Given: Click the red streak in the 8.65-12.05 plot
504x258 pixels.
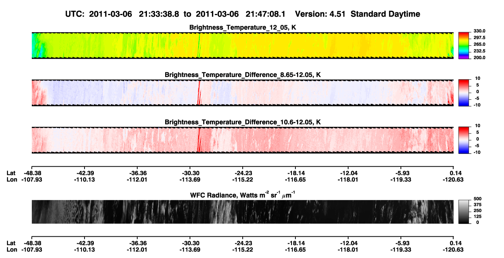Looking at the screenshot, I should click(x=199, y=93).
